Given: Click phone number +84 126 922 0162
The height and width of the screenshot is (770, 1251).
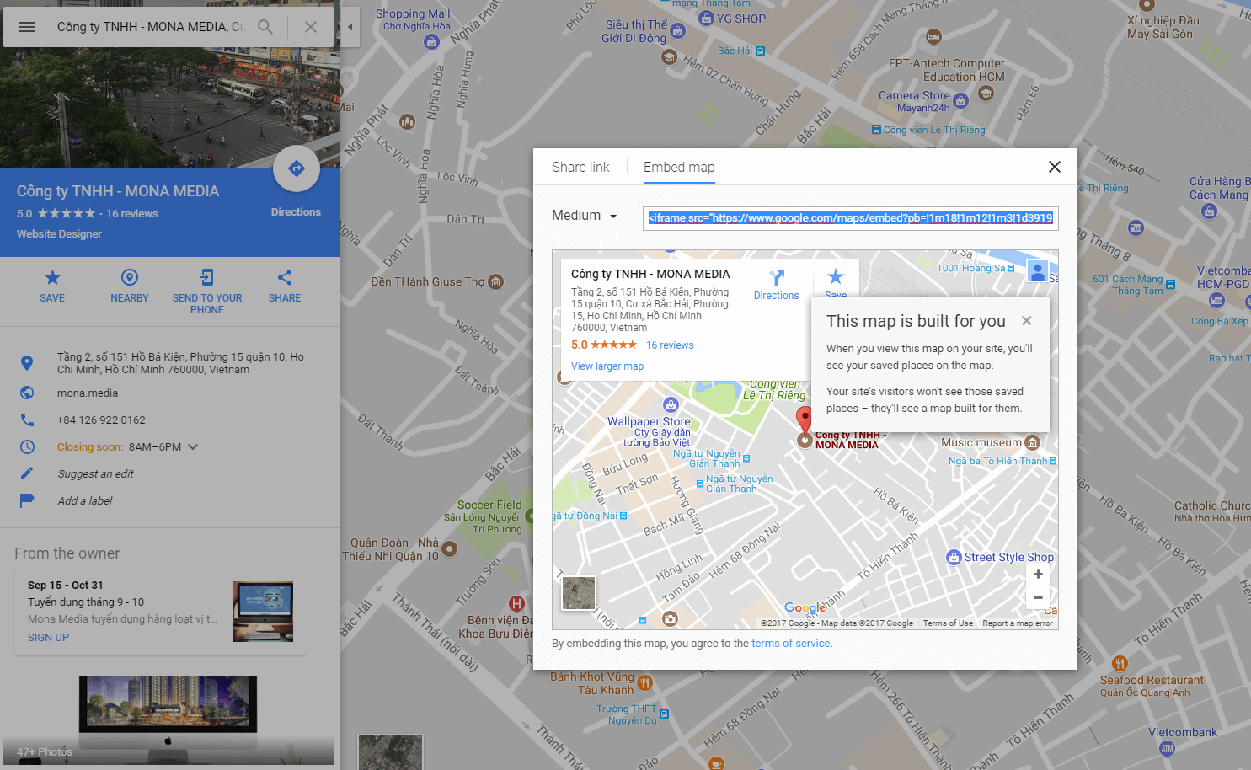Looking at the screenshot, I should [x=101, y=420].
